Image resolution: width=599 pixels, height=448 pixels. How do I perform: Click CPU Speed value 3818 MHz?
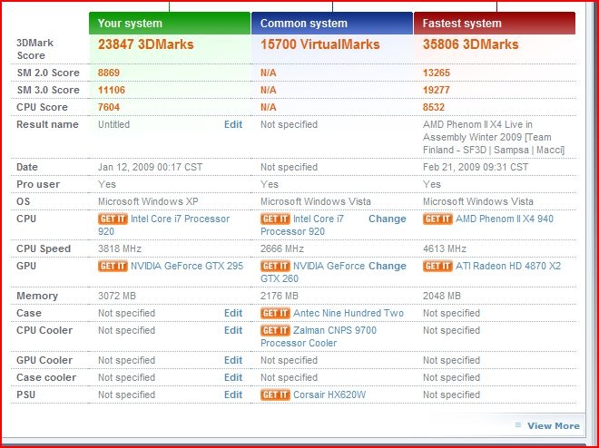120,248
